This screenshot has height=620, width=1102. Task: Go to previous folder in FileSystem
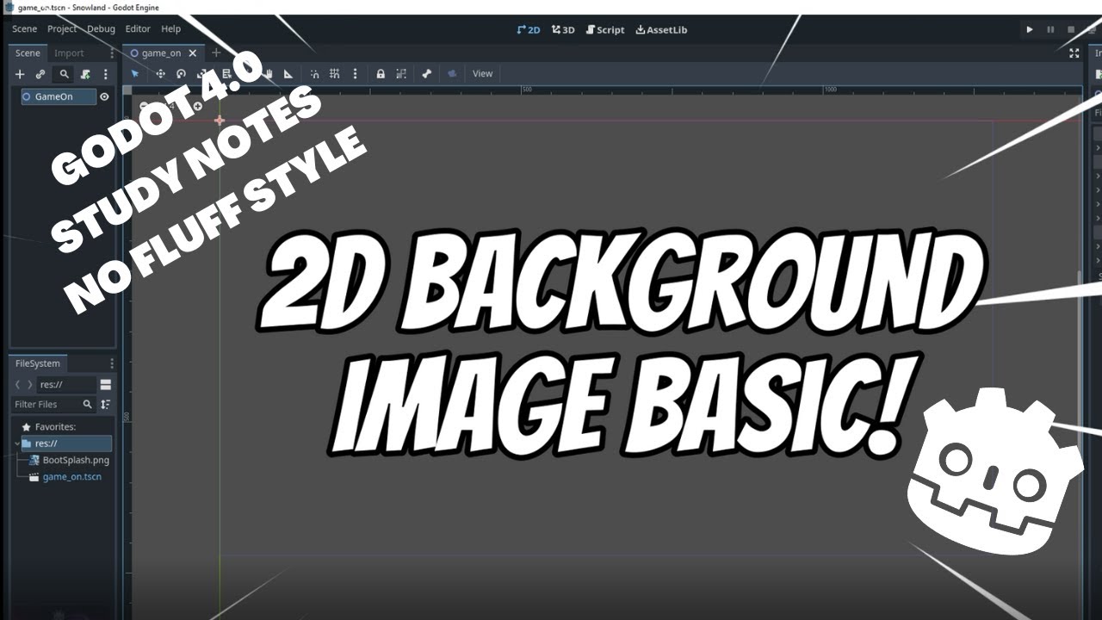click(x=18, y=385)
